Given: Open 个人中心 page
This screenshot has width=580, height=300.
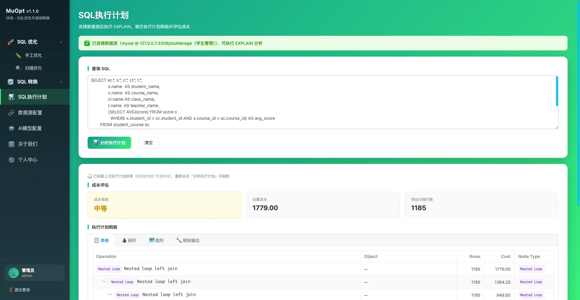Looking at the screenshot, I should point(35,160).
